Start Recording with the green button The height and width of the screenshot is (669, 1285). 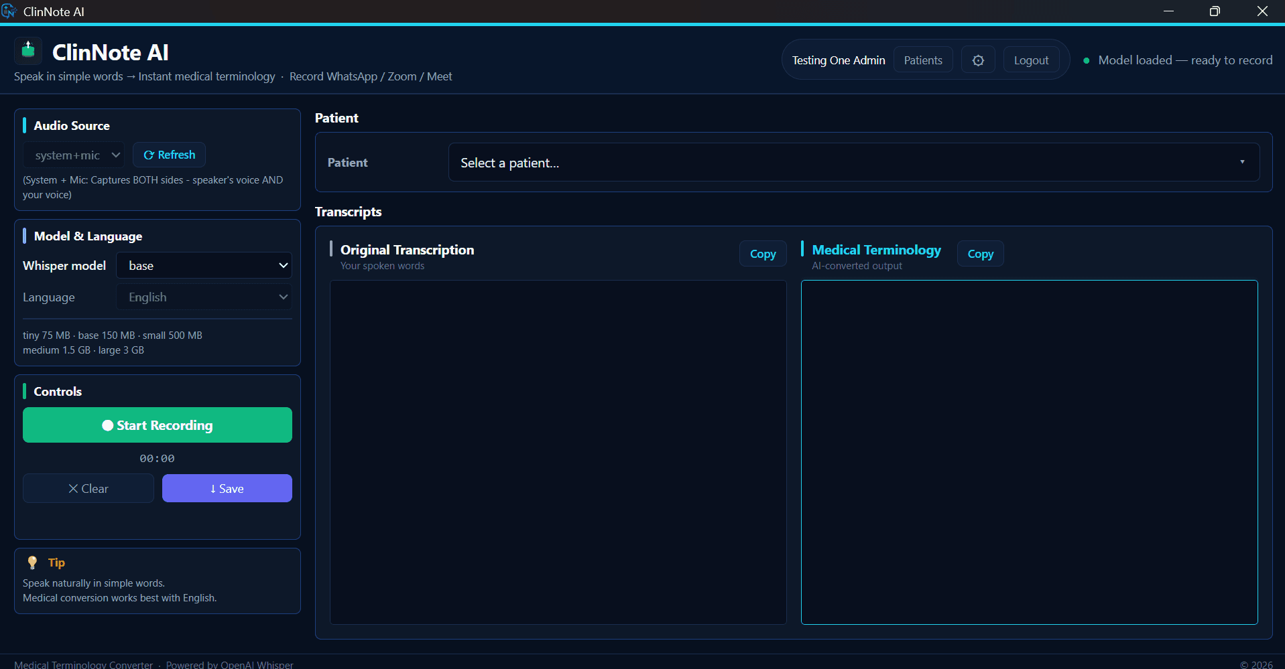click(158, 425)
